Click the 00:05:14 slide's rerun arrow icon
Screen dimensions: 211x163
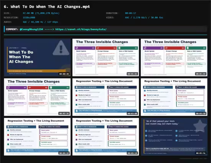coord(109,127)
